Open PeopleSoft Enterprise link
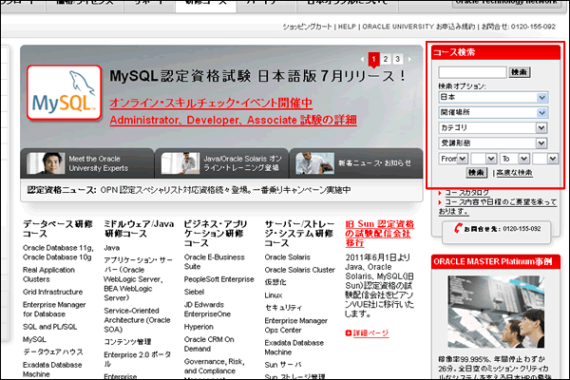The width and height of the screenshot is (570, 380). (x=218, y=279)
